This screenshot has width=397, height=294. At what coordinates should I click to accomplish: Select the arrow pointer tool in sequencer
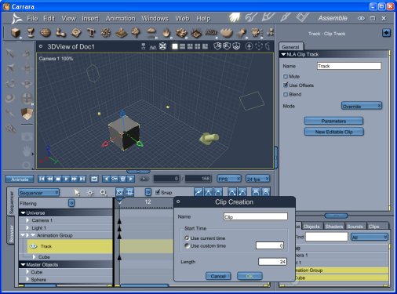[x=77, y=193]
